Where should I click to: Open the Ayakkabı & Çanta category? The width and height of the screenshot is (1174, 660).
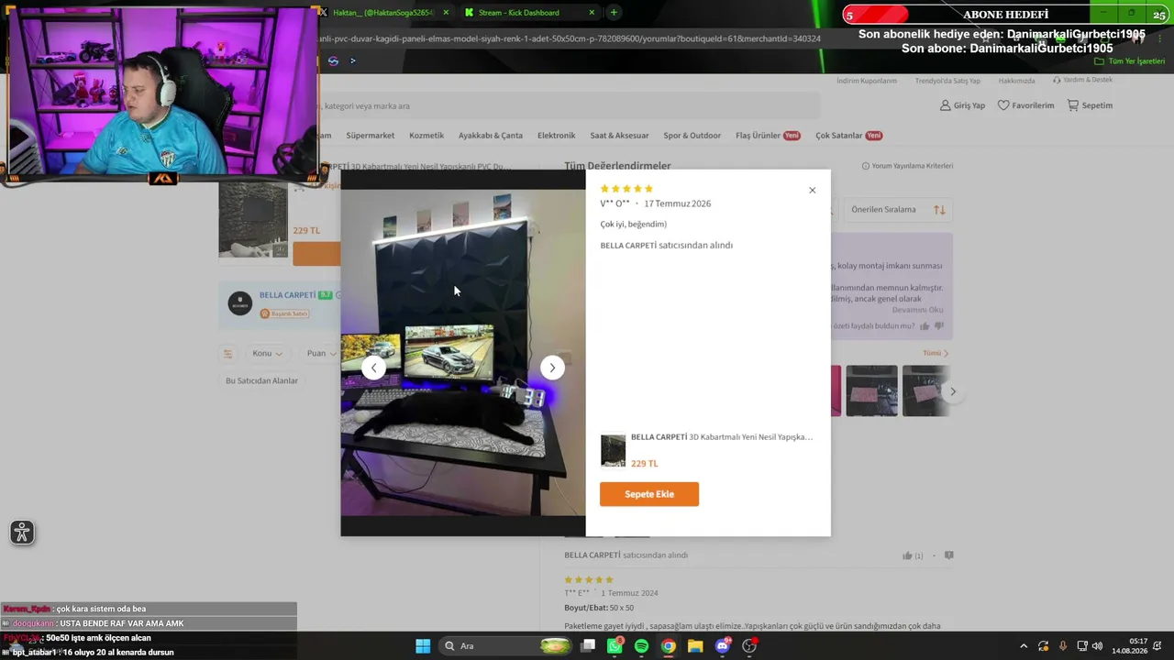pos(491,136)
